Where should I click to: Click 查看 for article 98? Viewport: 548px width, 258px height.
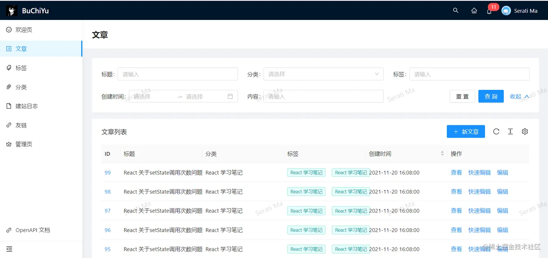[456, 192]
